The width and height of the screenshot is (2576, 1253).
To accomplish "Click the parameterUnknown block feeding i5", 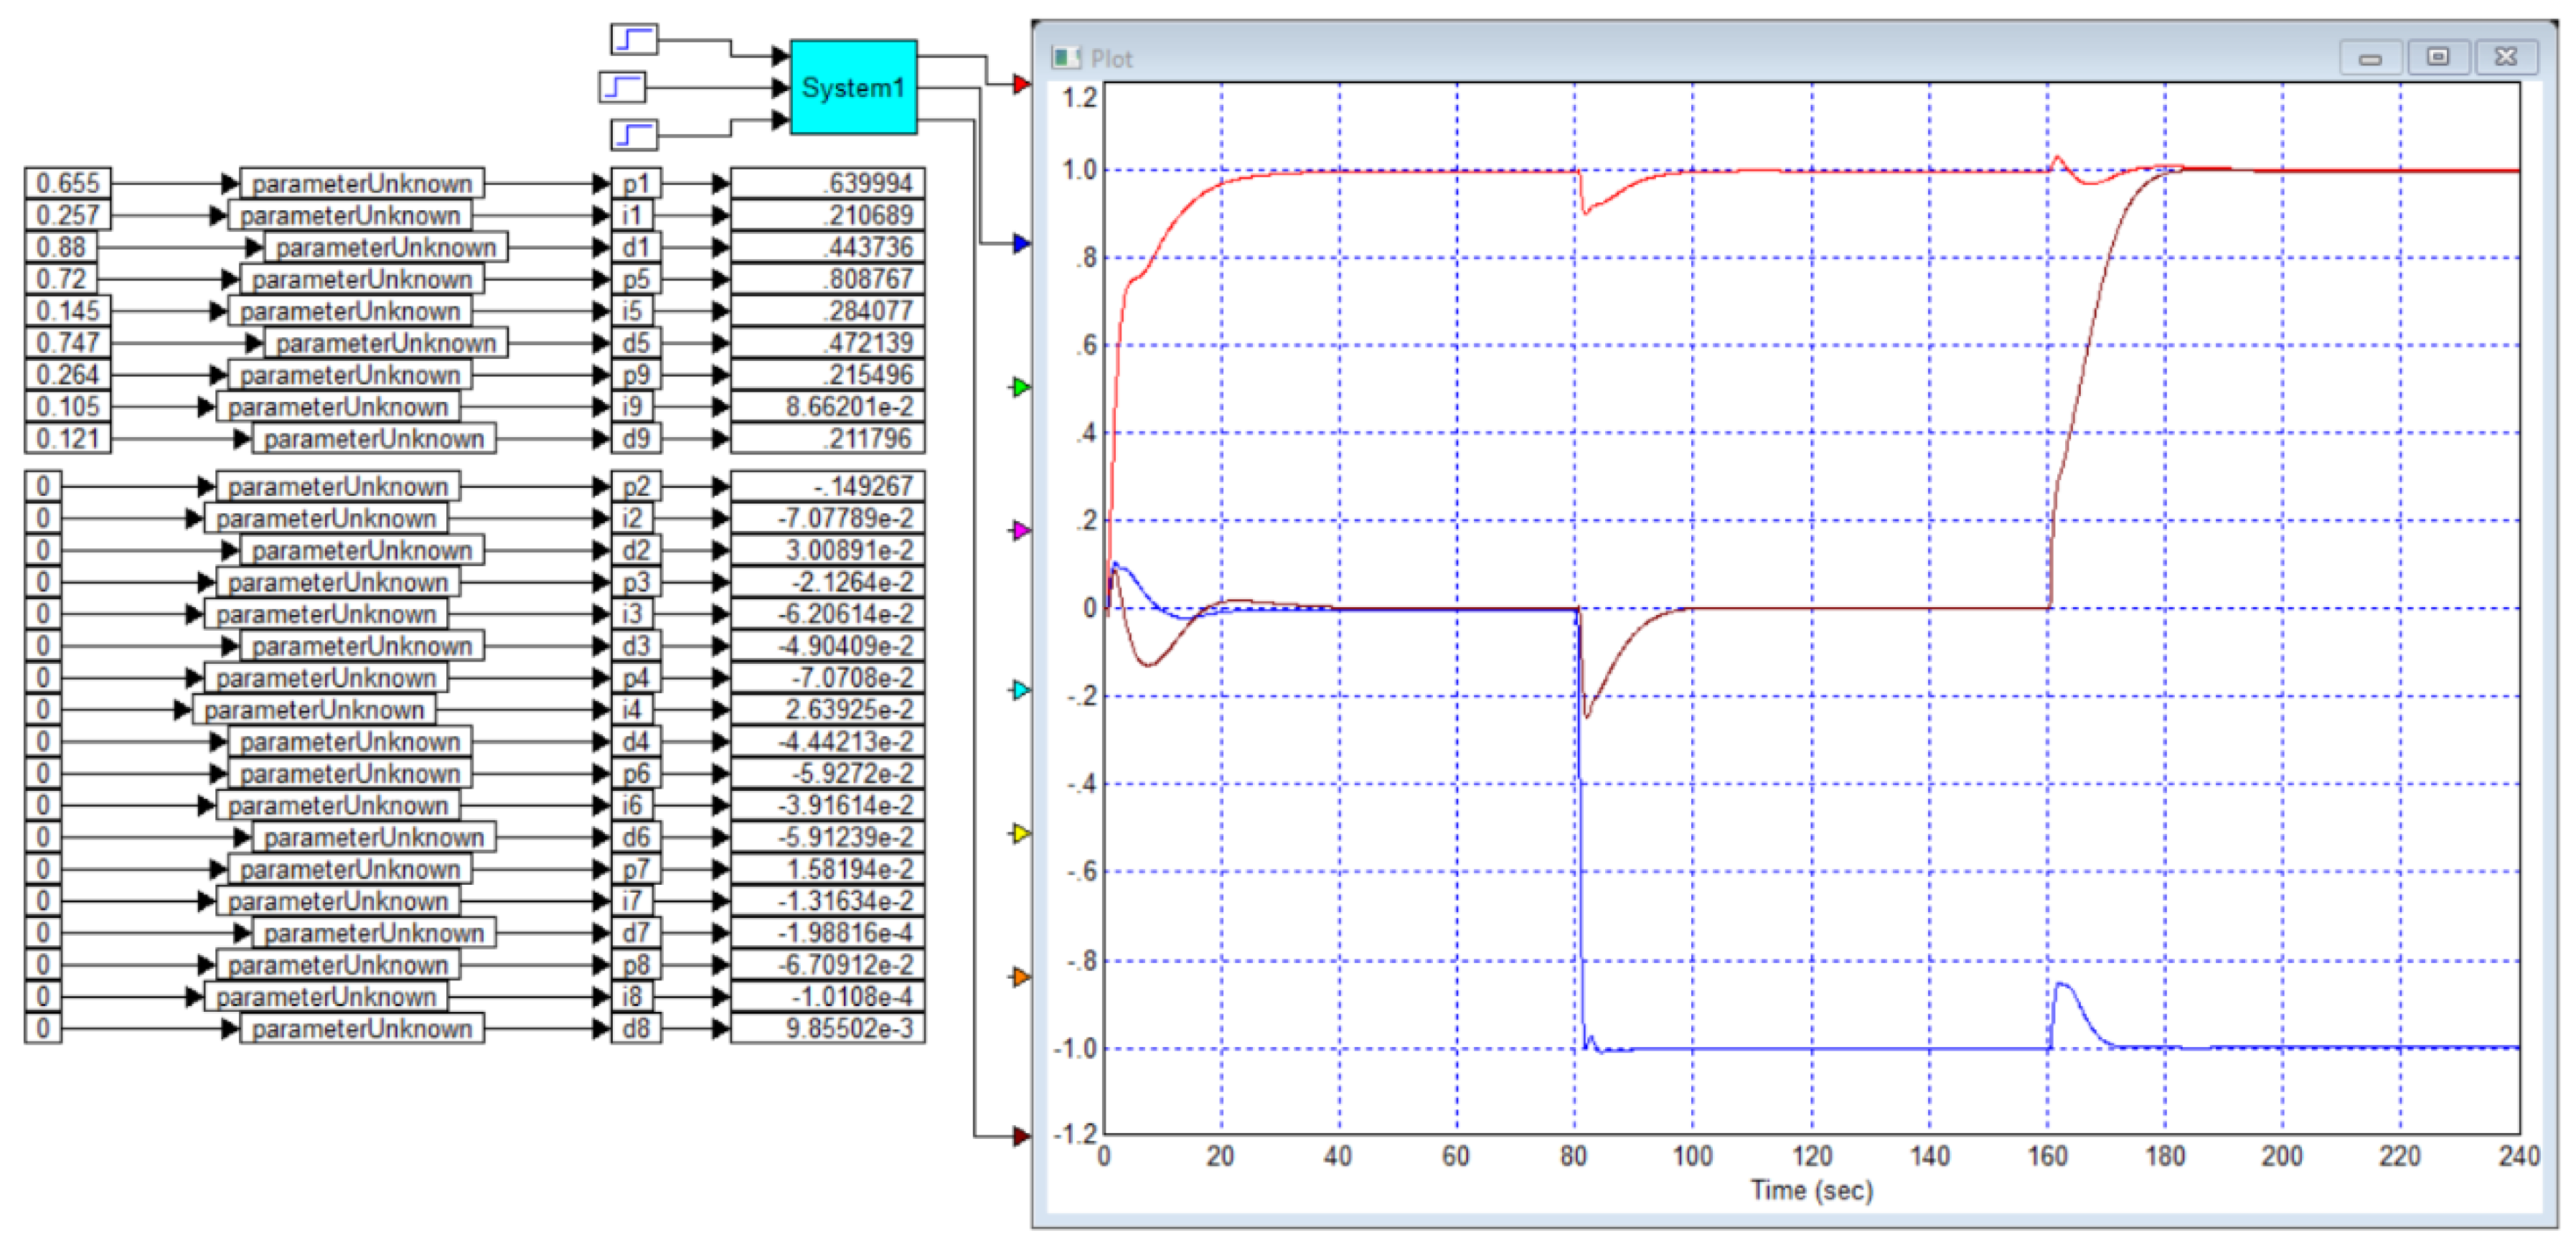I will click(350, 311).
